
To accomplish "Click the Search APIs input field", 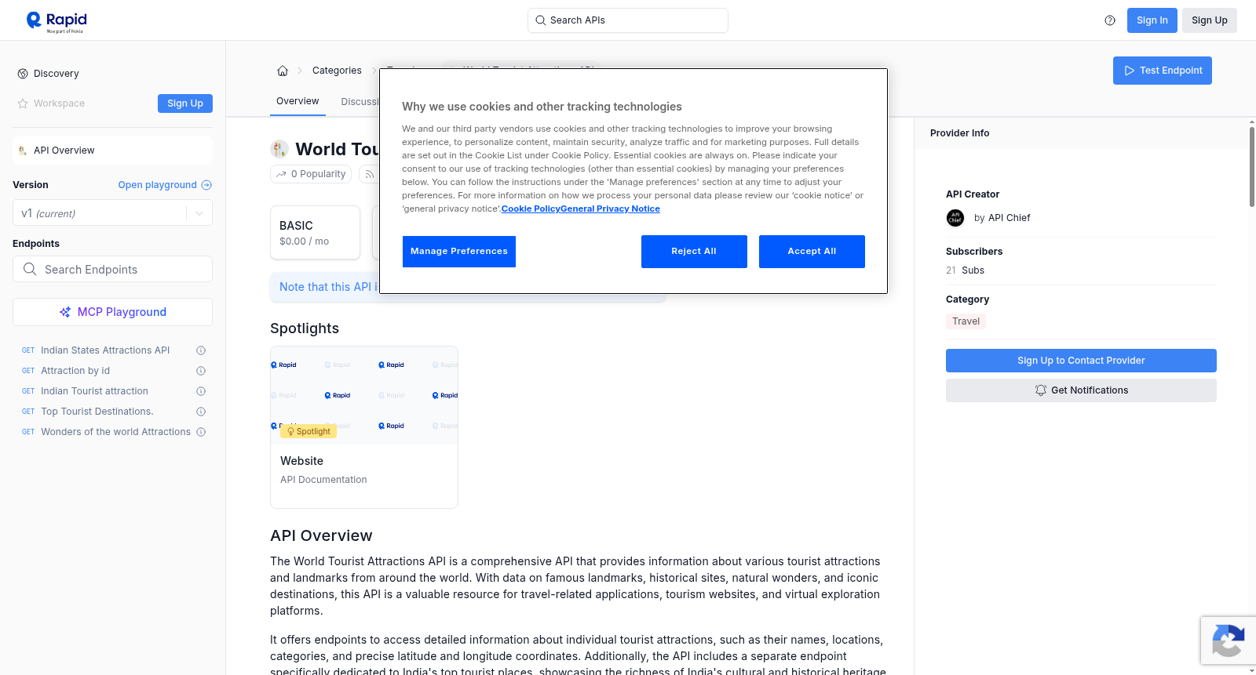I will [628, 20].
